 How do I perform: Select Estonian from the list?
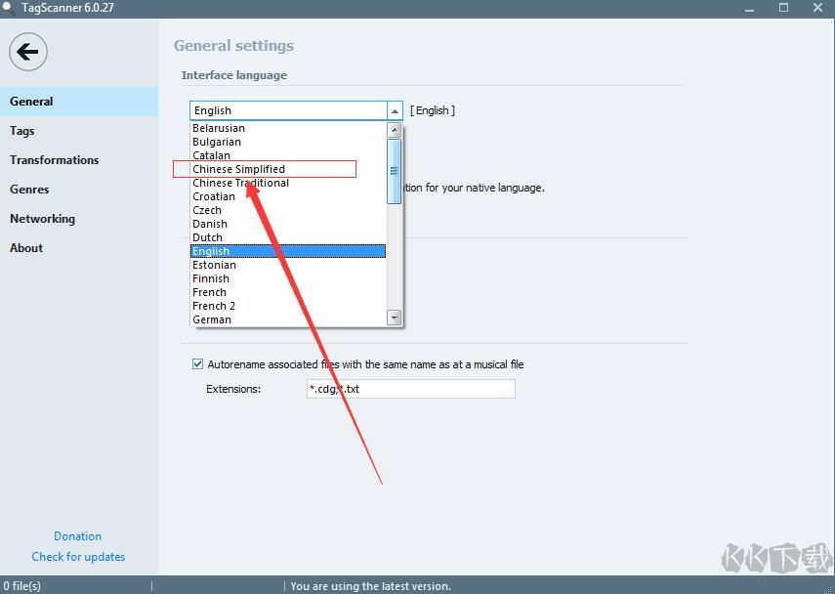click(288, 265)
